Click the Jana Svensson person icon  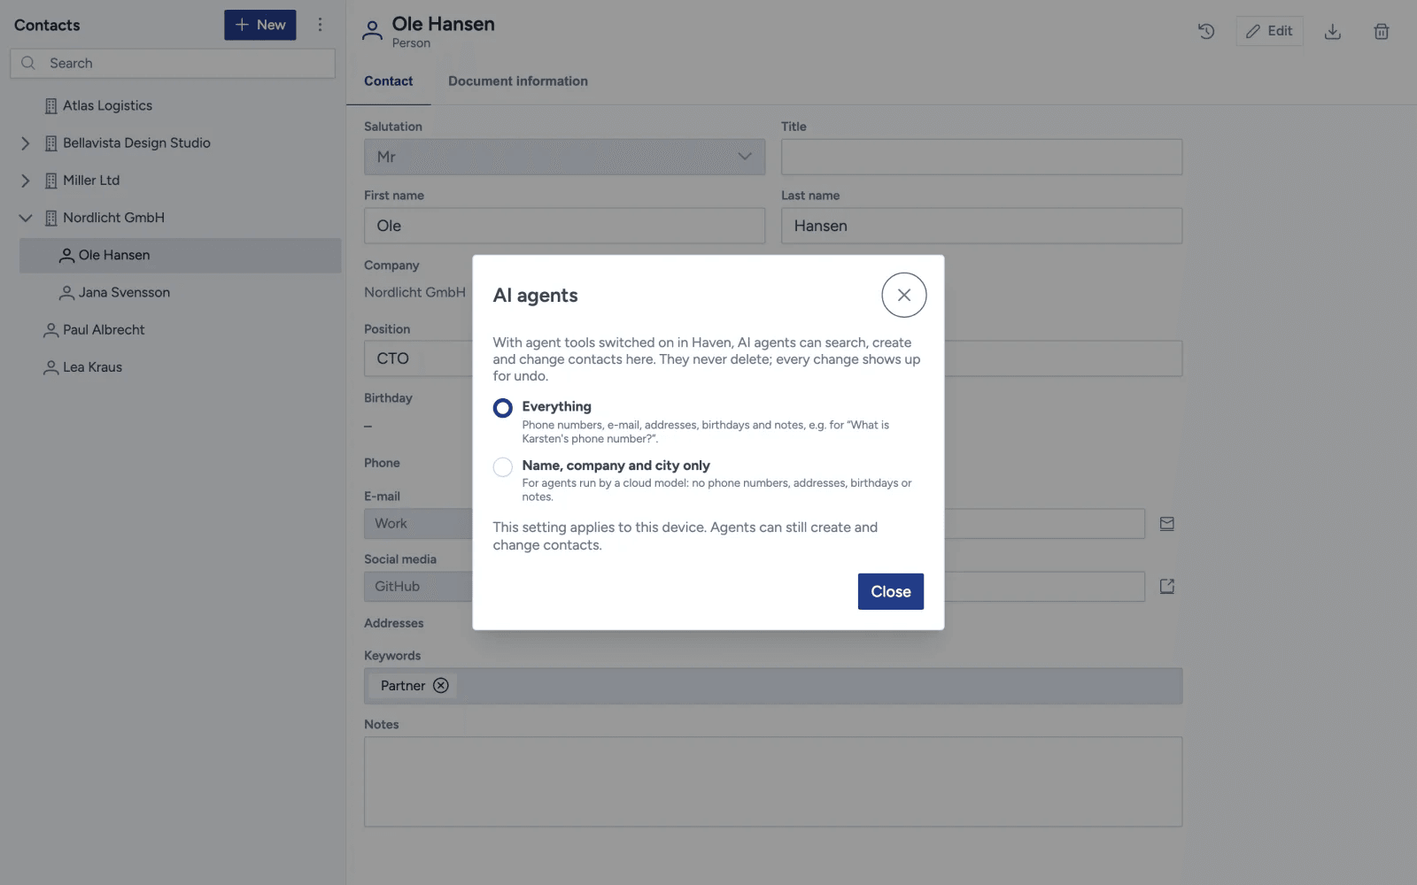[66, 293]
